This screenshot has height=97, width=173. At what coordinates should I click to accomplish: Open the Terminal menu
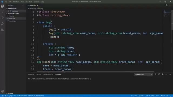(x=36, y=2)
